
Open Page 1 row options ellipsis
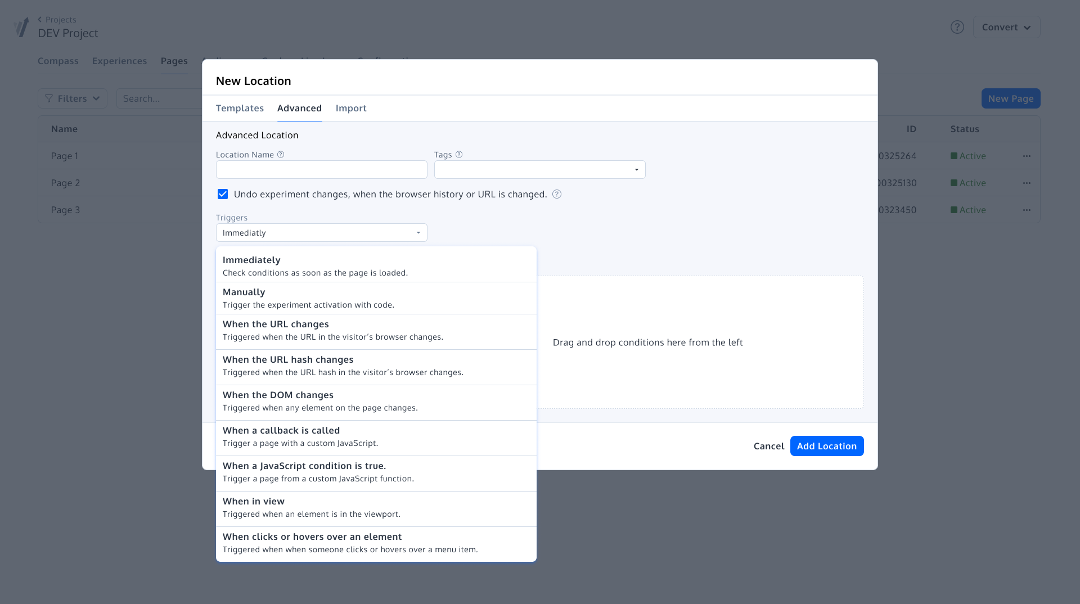[x=1027, y=156]
